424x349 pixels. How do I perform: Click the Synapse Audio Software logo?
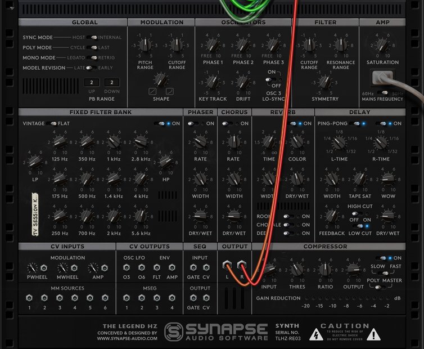click(x=216, y=331)
